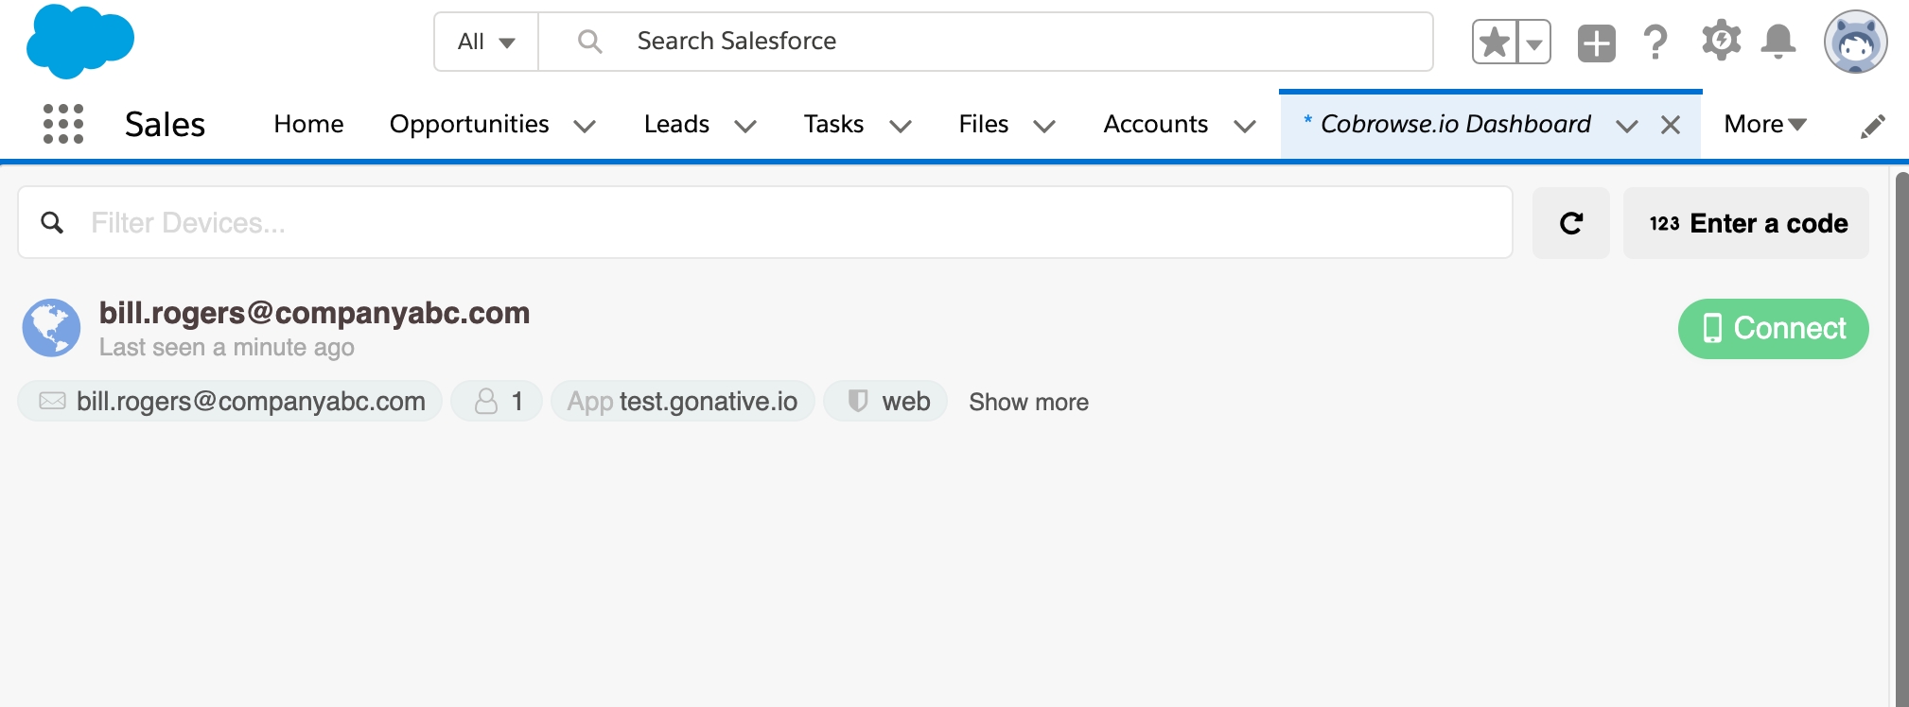Open the user profile avatar
This screenshot has height=707, width=1909.
(x=1856, y=42)
